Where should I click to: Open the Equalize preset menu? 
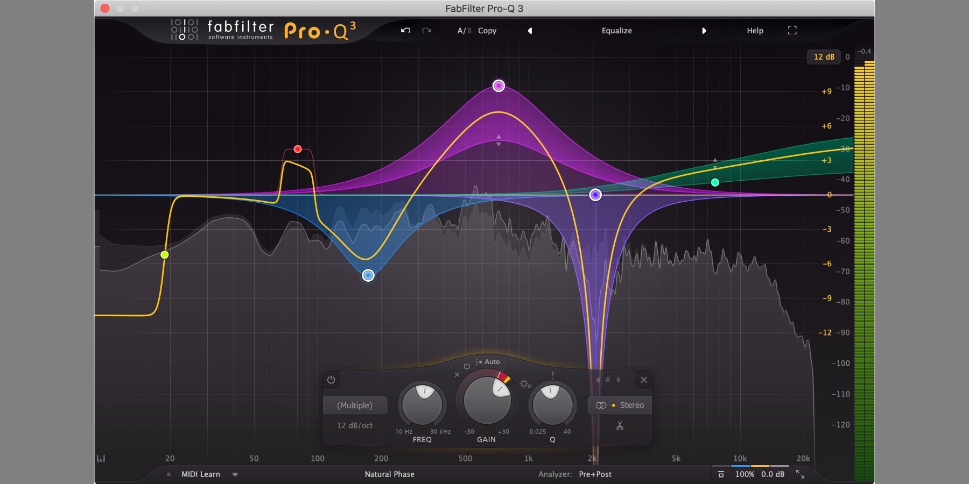coord(617,31)
